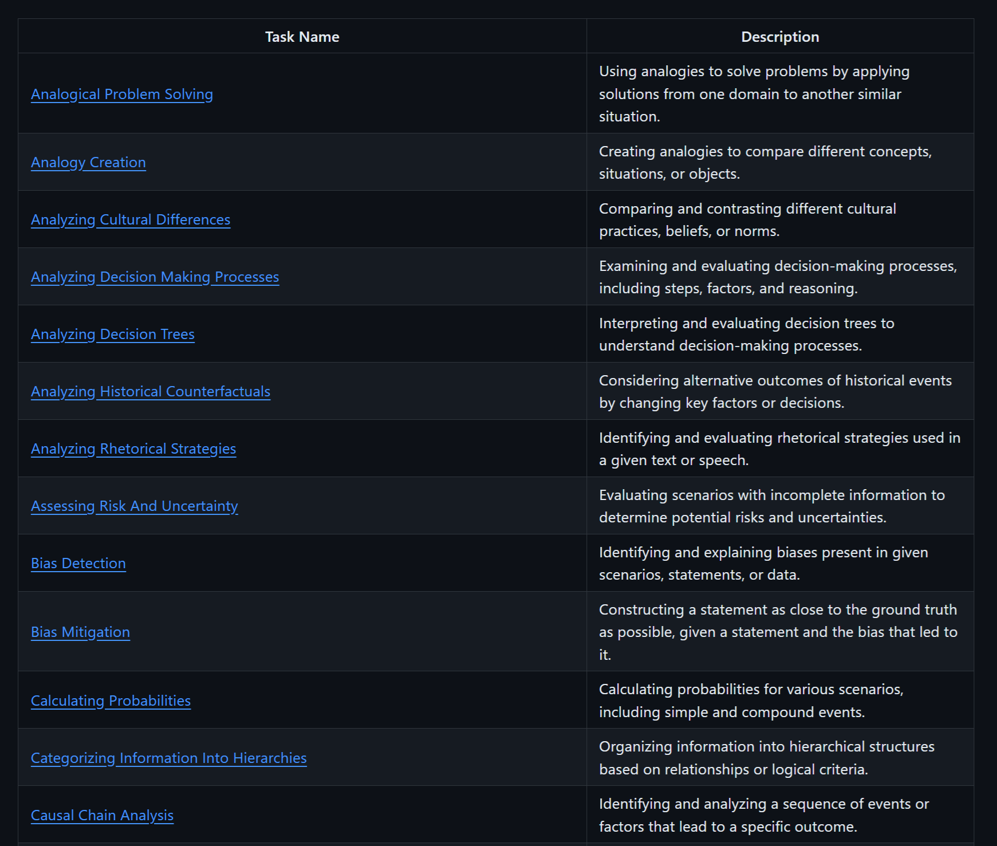Open Assessing Risk And Uncertainty link

point(135,506)
